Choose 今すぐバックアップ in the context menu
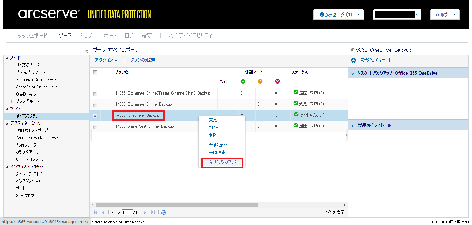Viewport: 472px width, 225px height. point(223,162)
